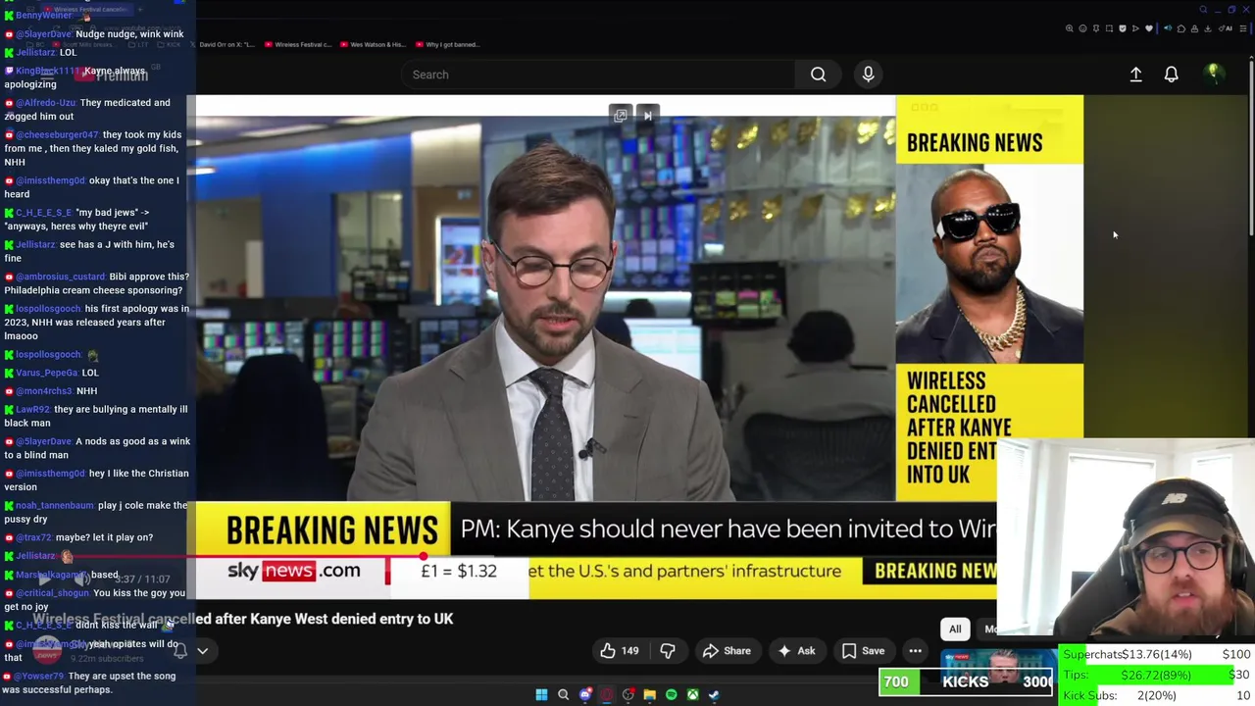Open the suggested video thumbnail in sidebar
The image size is (1255, 706).
point(997,668)
